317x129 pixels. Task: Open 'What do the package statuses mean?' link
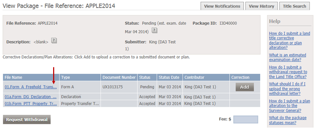[x=287, y=120]
